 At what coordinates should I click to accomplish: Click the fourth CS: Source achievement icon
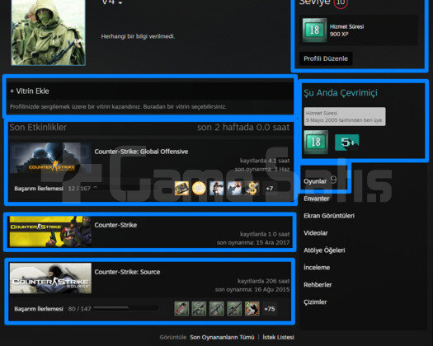(234, 308)
